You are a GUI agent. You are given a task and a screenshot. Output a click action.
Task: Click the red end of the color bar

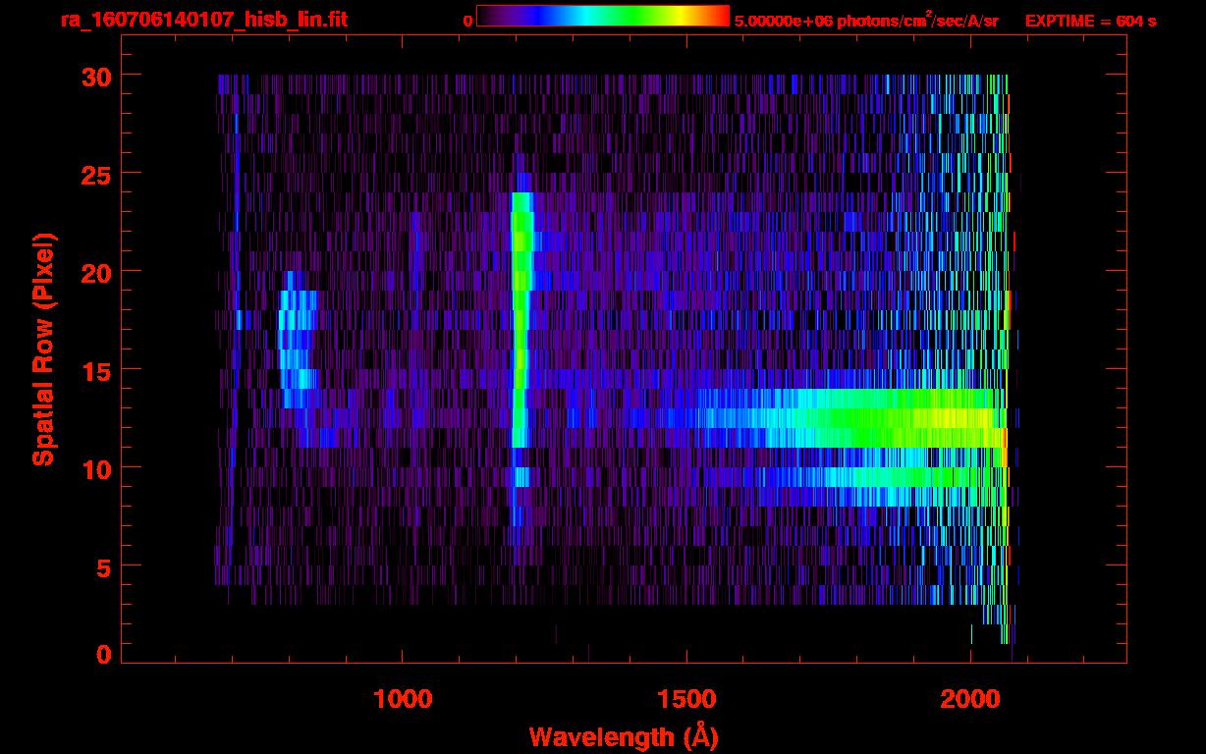coord(722,16)
